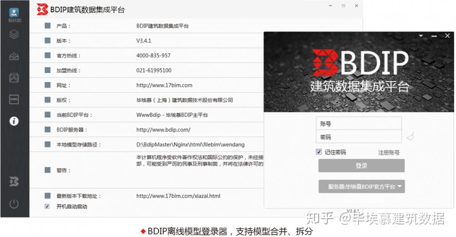The width and height of the screenshot is (456, 237).
Task: Click the 登录 login button
Action: coord(361,166)
